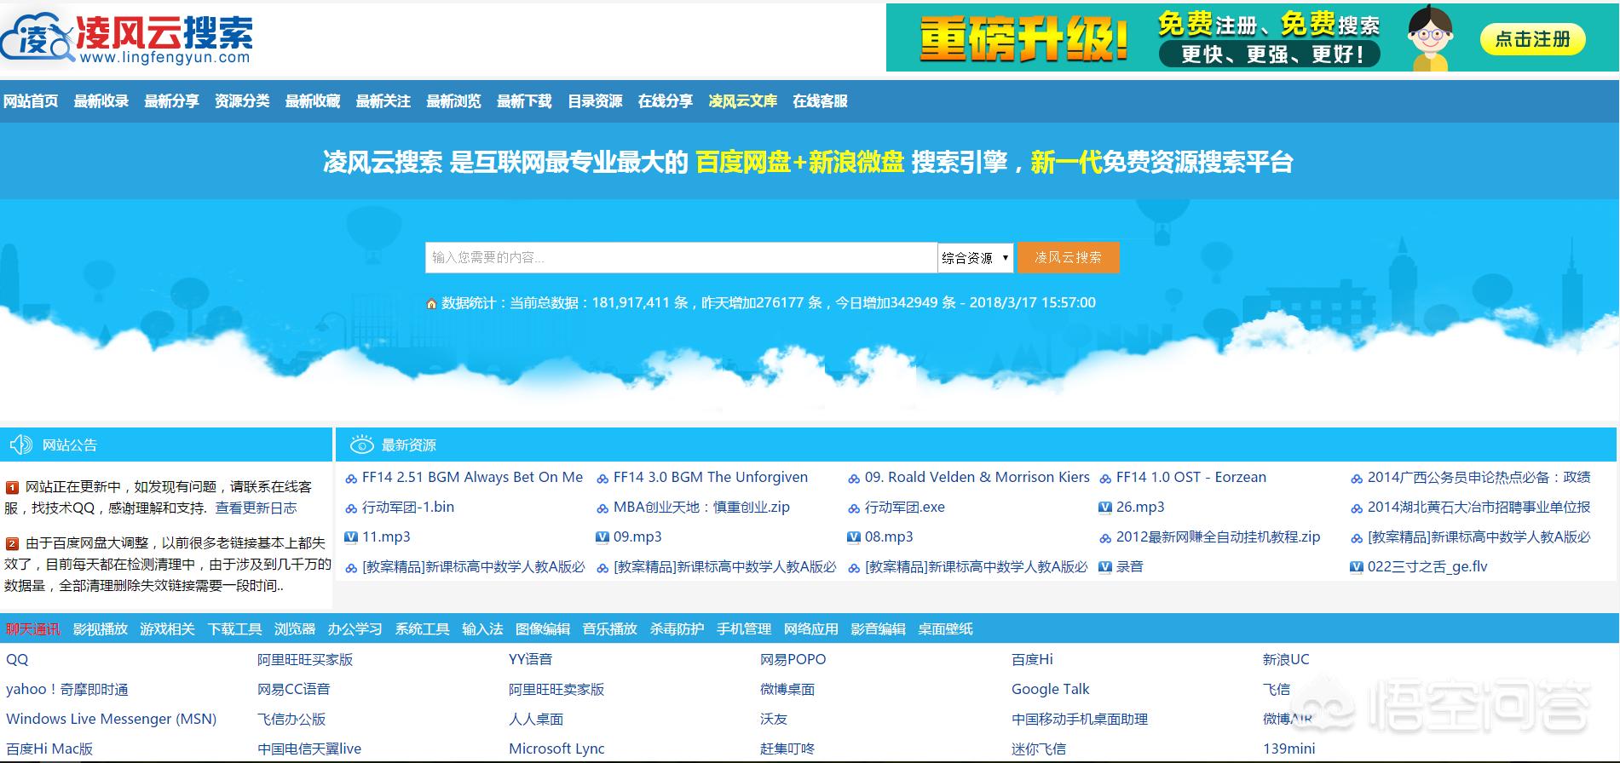This screenshot has height=763, width=1620.
Task: Click the eye icon beside 最新资源
Action: (x=361, y=445)
